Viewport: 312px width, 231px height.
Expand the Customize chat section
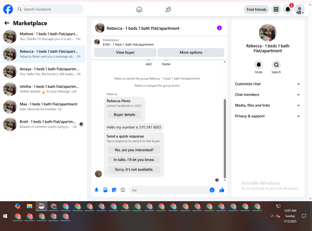[x=268, y=84]
